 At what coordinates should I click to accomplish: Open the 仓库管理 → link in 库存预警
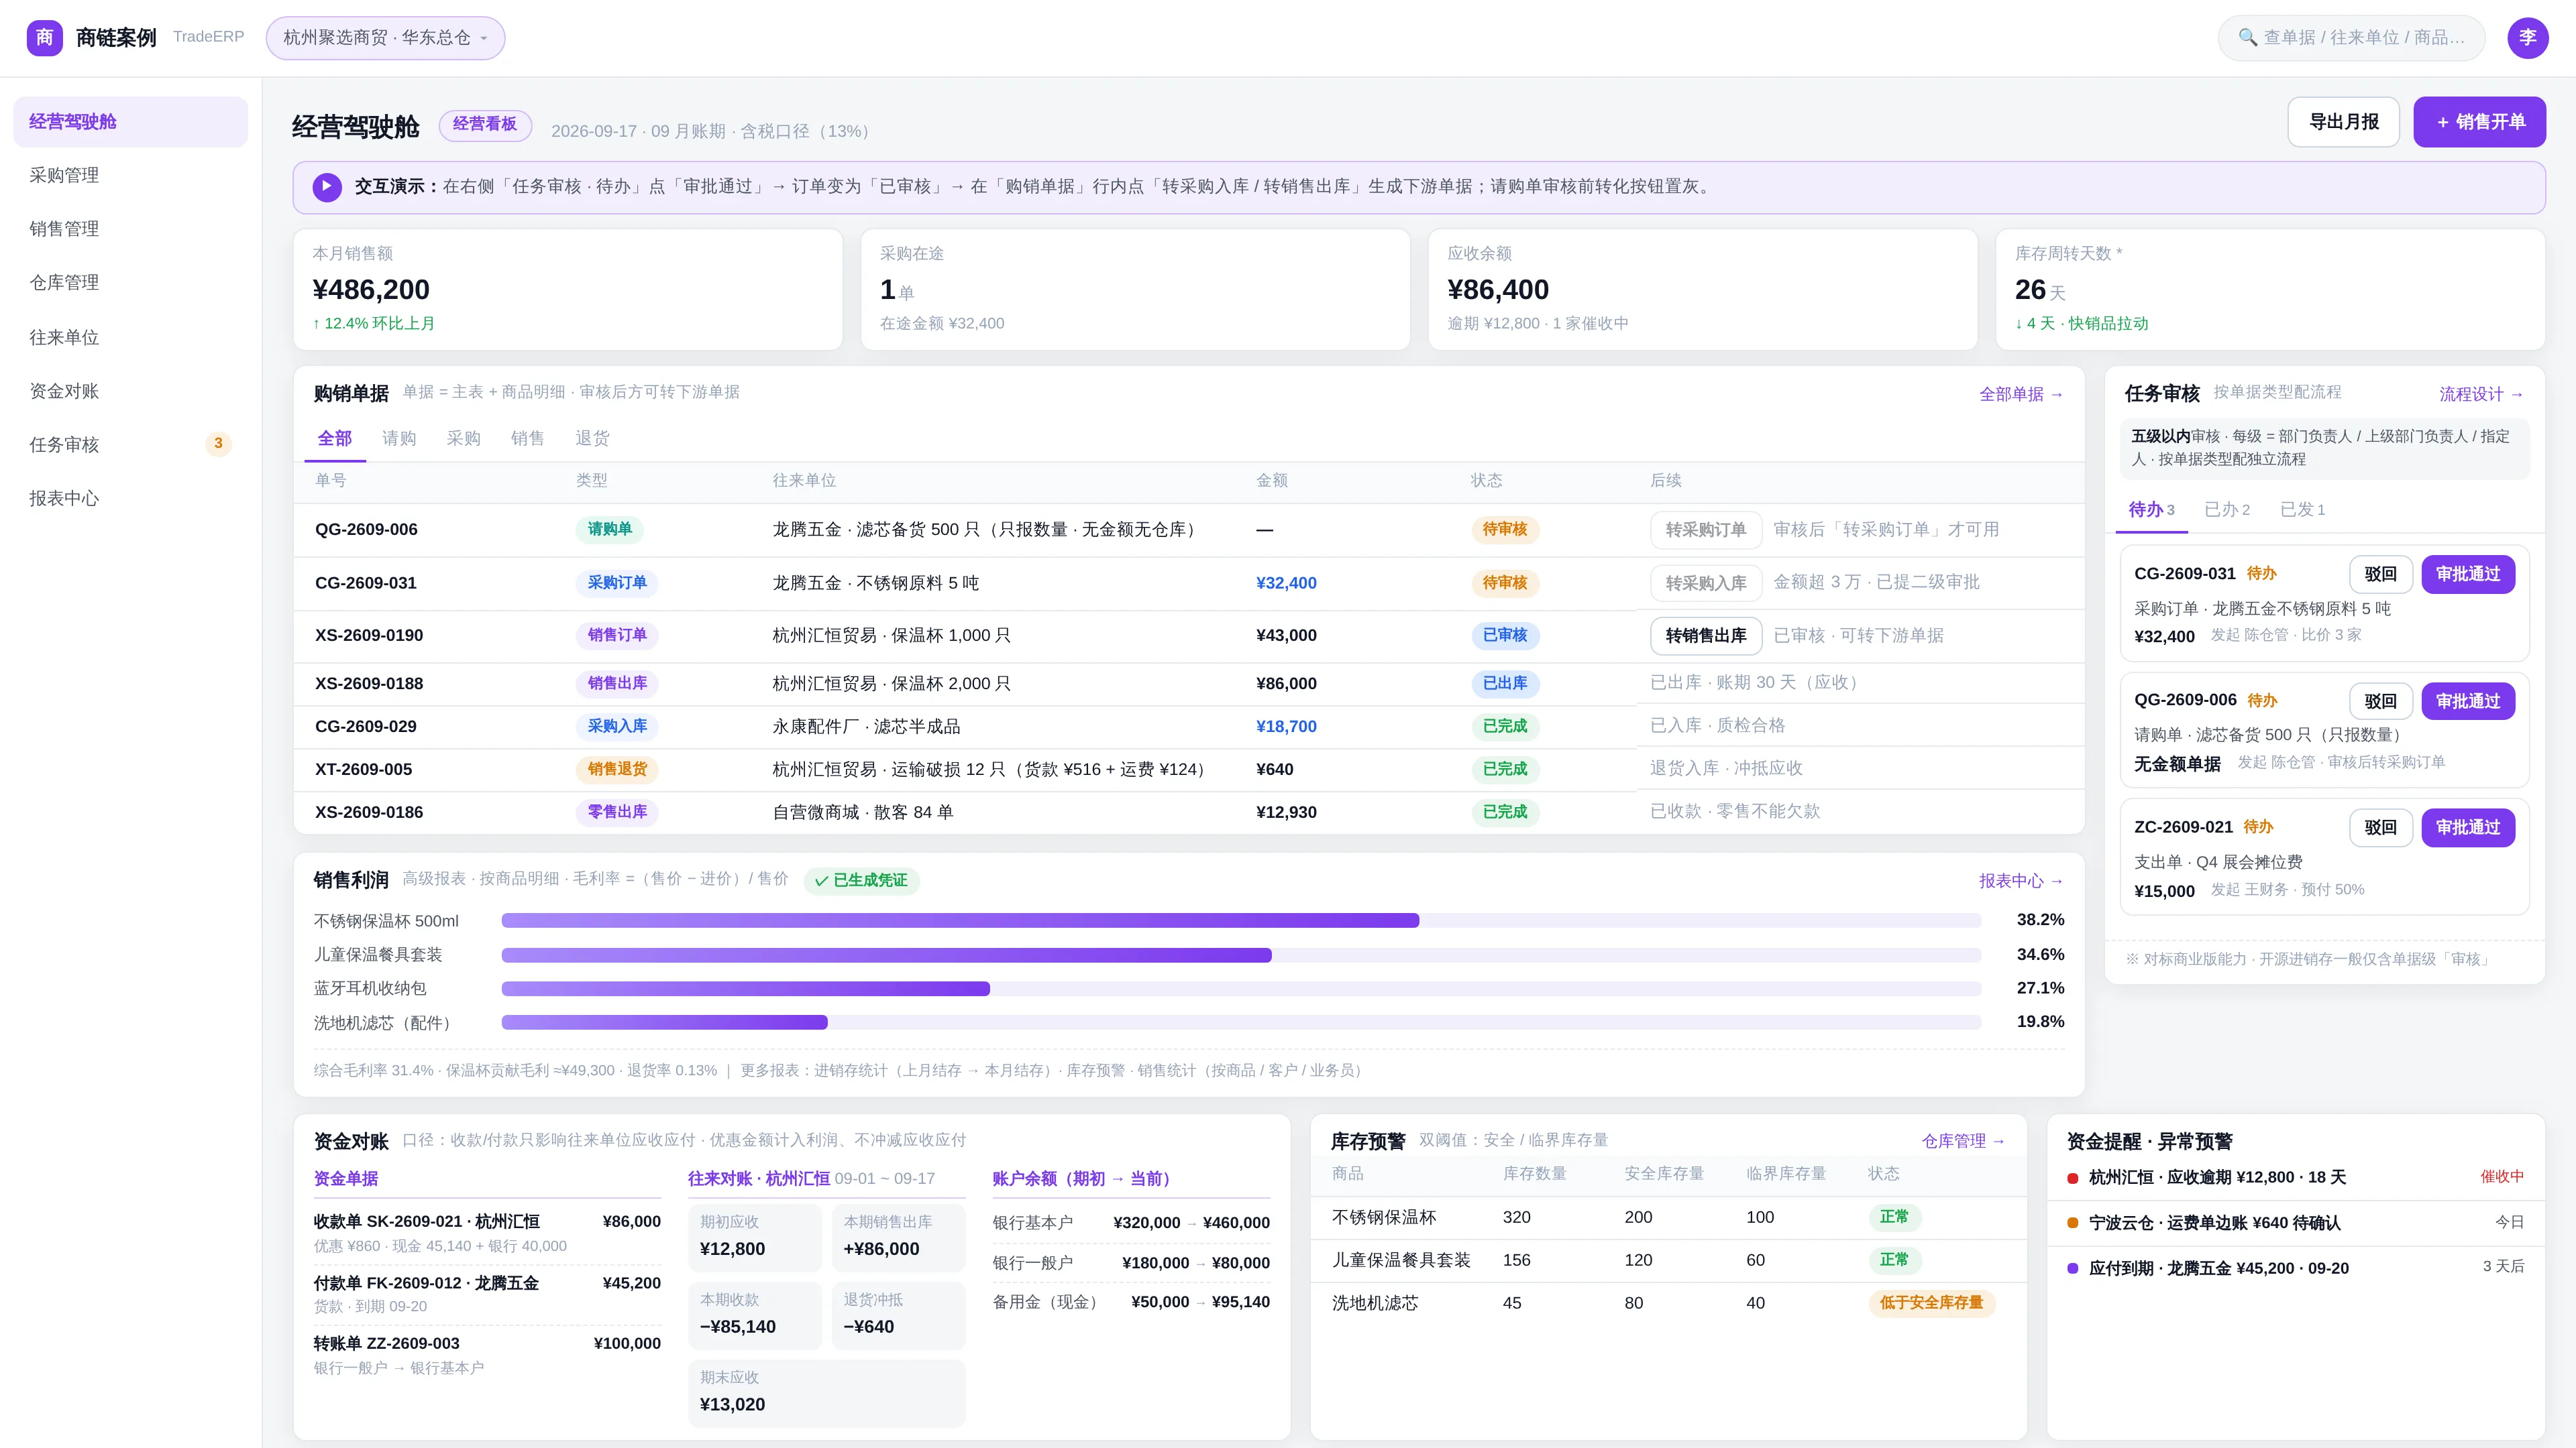click(1964, 1141)
